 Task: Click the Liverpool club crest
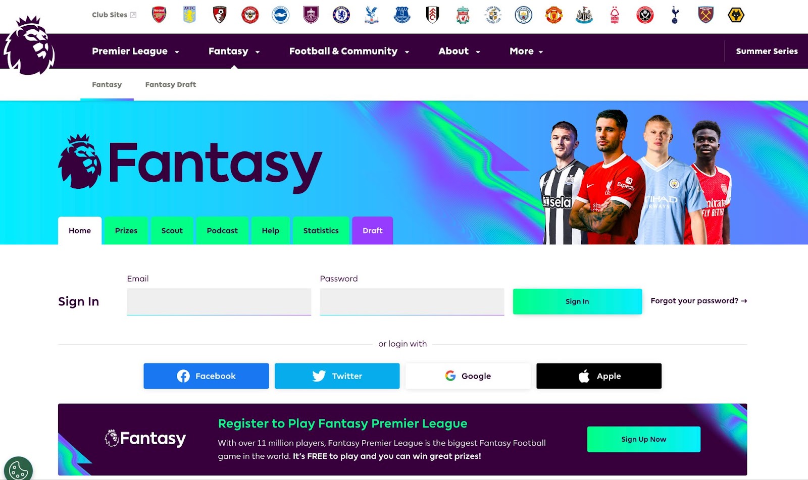pyautogui.click(x=463, y=15)
